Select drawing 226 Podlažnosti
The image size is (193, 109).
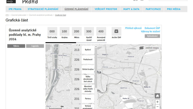(x=83, y=60)
